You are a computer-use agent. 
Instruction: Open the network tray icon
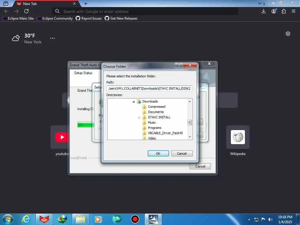[x=256, y=219]
